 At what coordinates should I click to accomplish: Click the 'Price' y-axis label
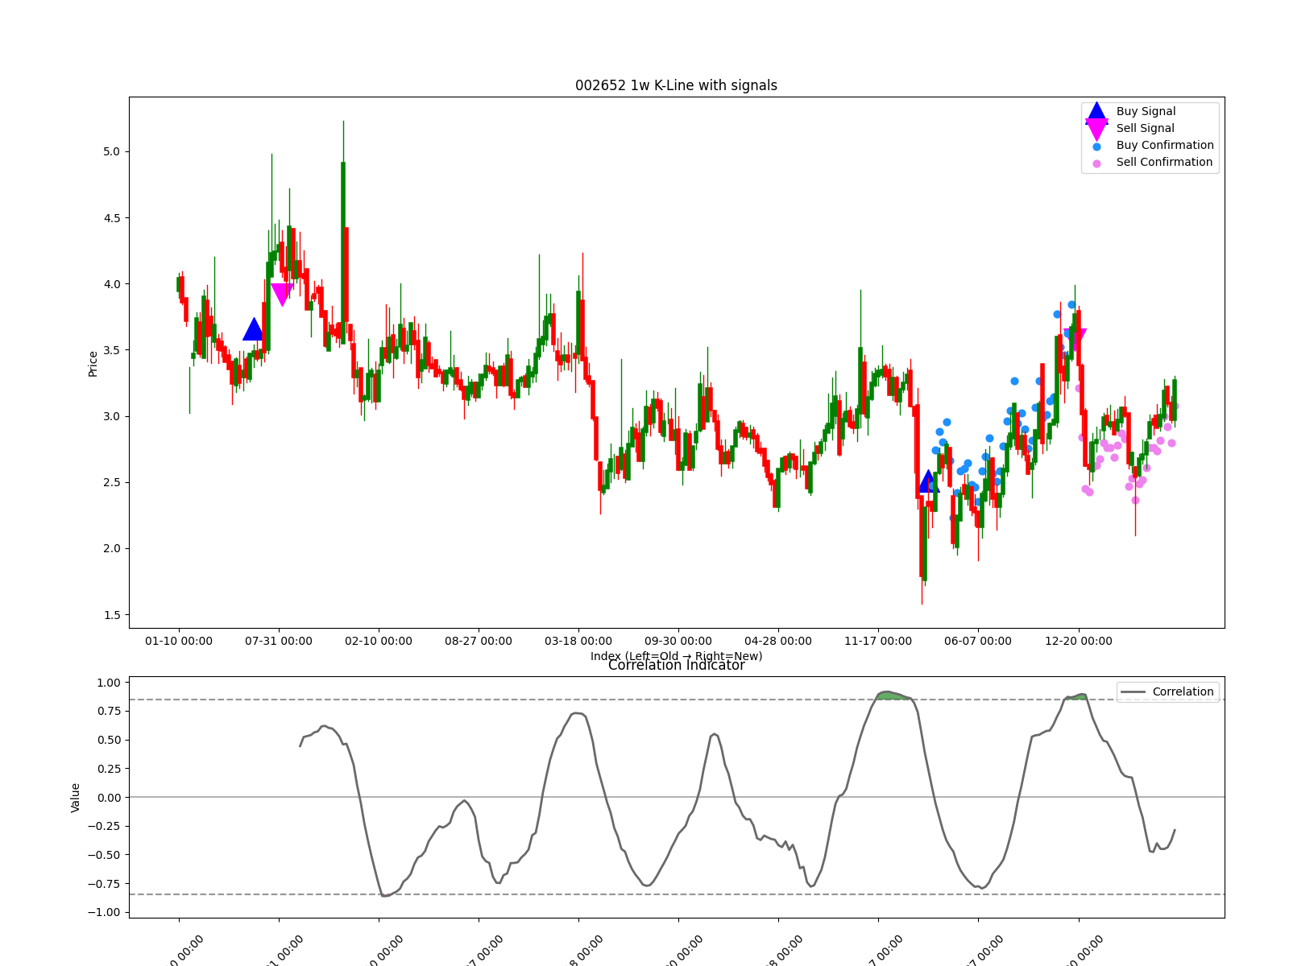pos(93,363)
